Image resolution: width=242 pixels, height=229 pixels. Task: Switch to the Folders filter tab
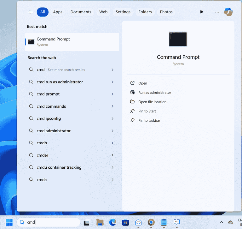tap(145, 12)
